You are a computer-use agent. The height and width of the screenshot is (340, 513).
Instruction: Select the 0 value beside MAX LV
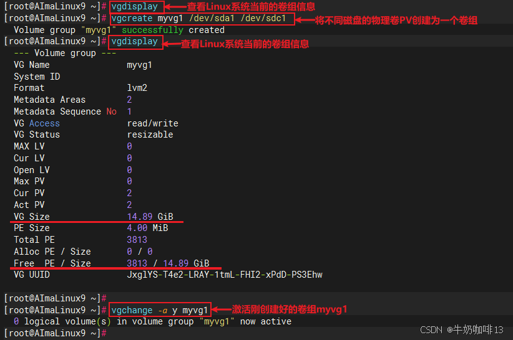[129, 146]
